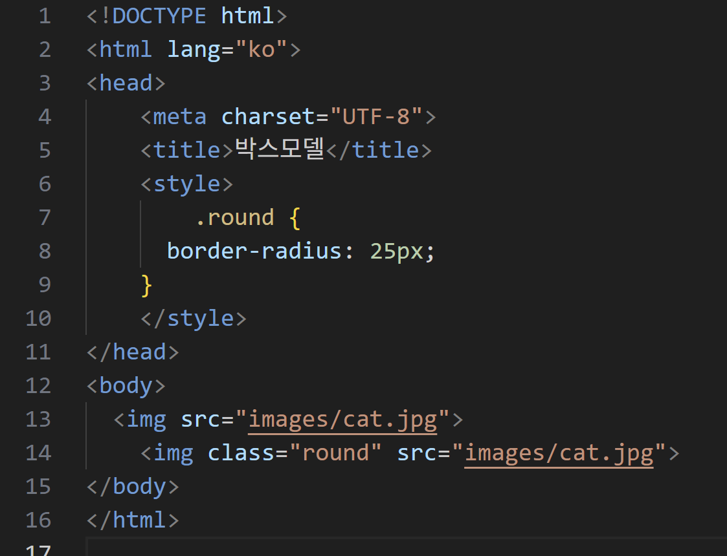Image resolution: width=727 pixels, height=556 pixels.
Task: Click the Korean title text 박스모델
Action: pyautogui.click(x=279, y=150)
